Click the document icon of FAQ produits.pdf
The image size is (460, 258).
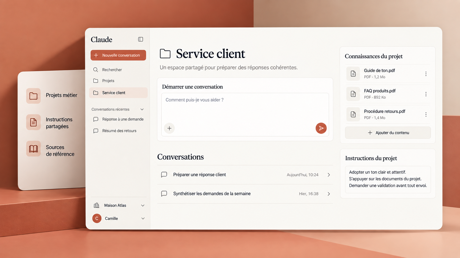point(353,94)
